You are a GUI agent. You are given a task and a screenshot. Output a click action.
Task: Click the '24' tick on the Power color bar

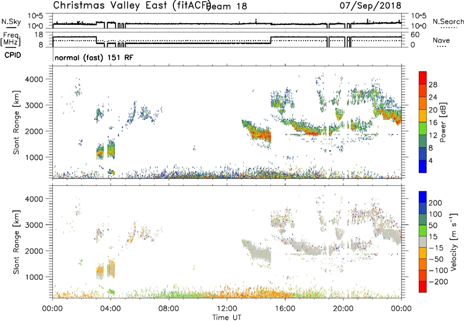click(433, 97)
